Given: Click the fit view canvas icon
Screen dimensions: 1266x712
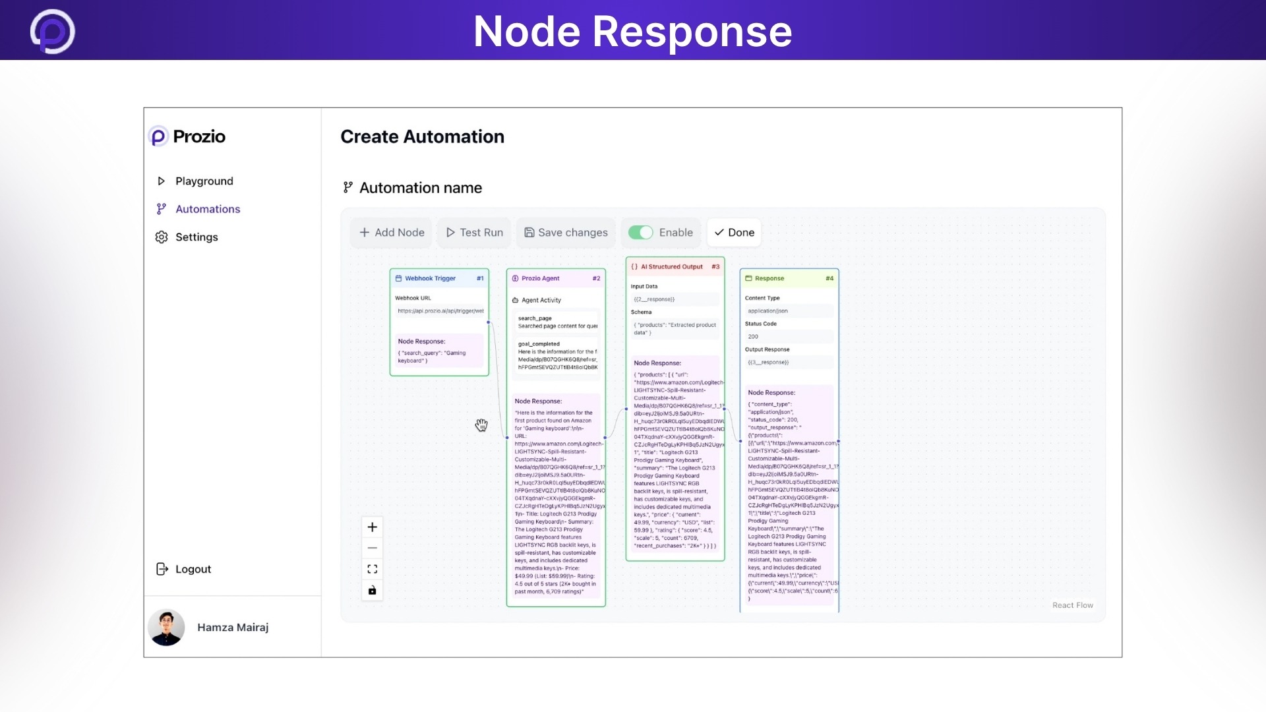Looking at the screenshot, I should [372, 569].
